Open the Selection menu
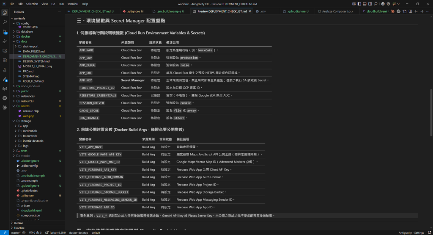The image size is (433, 235). [x=32, y=4]
